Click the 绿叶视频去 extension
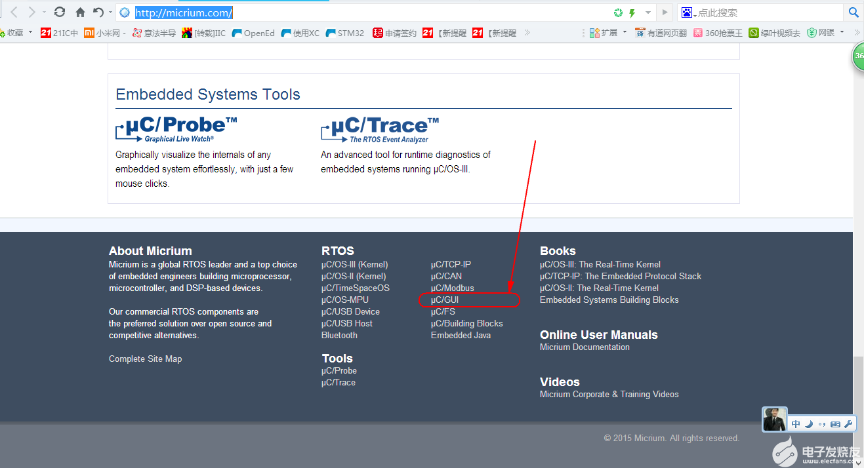The width and height of the screenshot is (864, 468). click(775, 33)
